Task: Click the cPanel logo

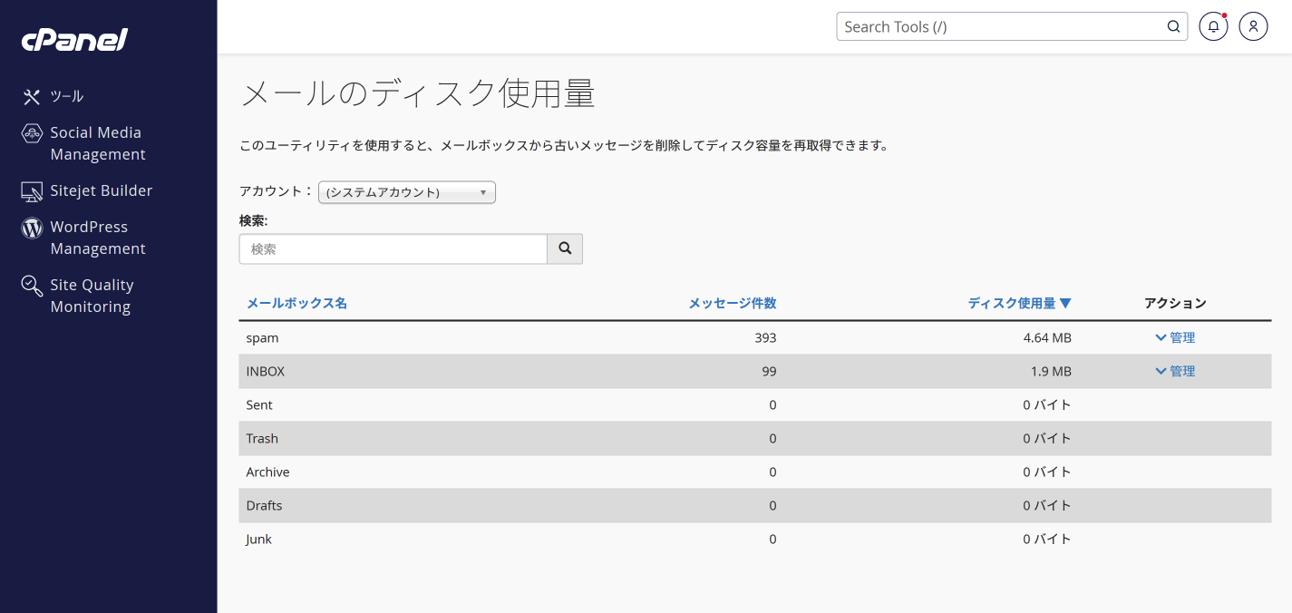Action: (x=74, y=40)
